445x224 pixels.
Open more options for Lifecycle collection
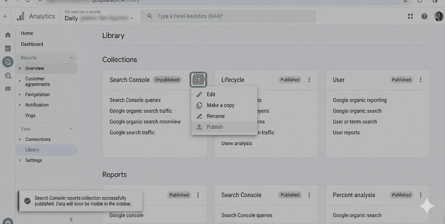(309, 80)
